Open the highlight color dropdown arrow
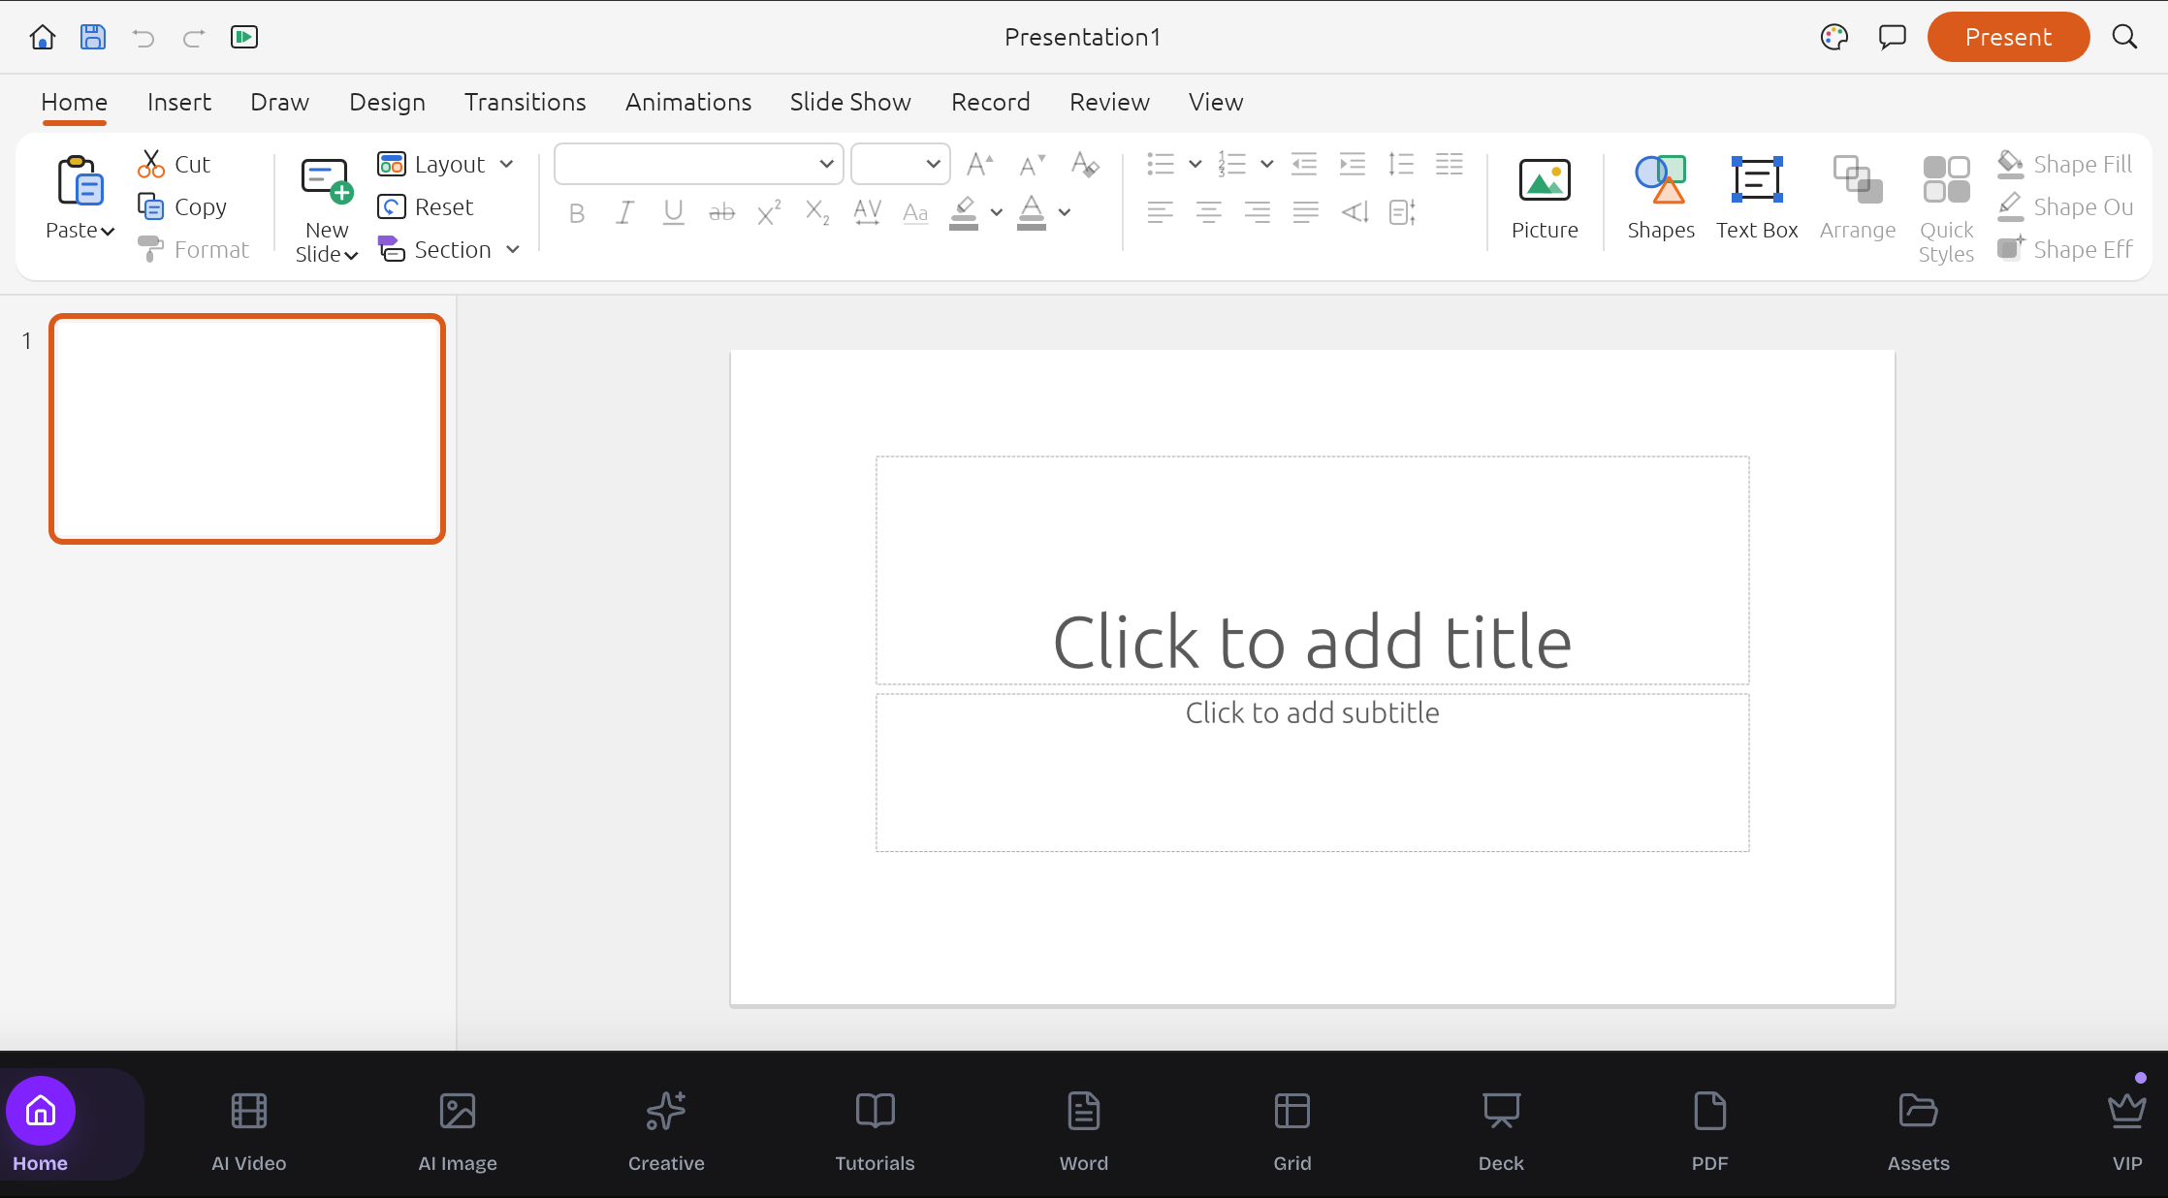The image size is (2168, 1198). 997,212
